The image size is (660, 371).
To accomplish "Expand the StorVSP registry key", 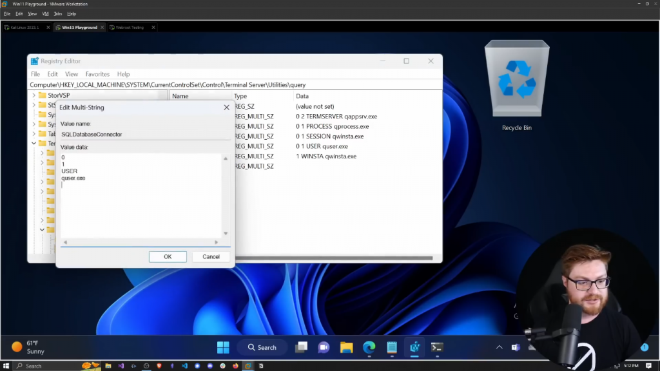I will [x=34, y=95].
